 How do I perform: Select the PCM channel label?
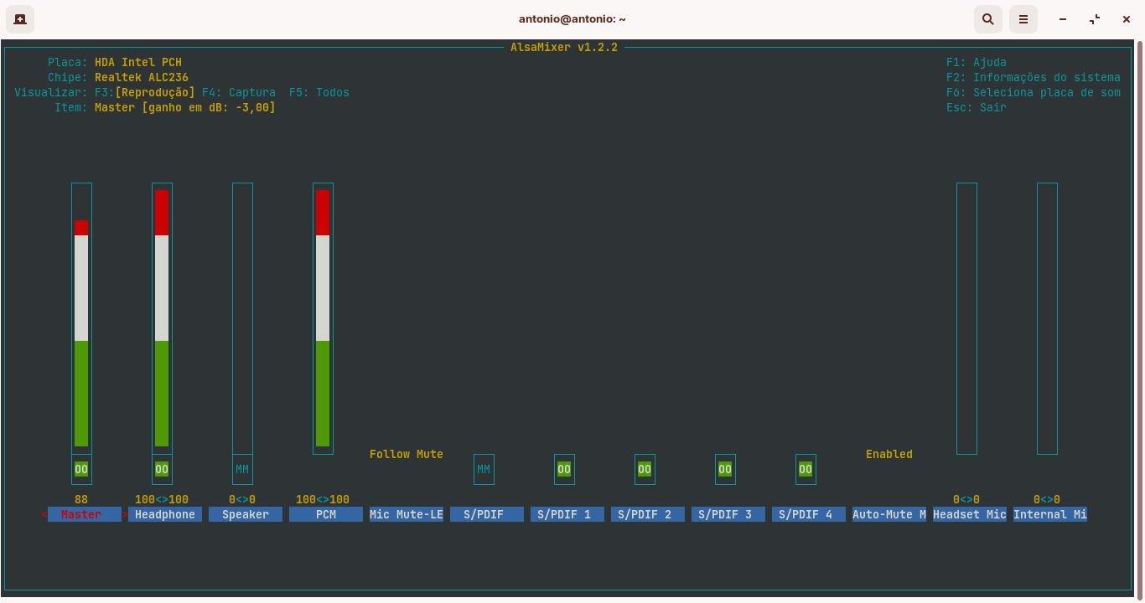coord(326,514)
